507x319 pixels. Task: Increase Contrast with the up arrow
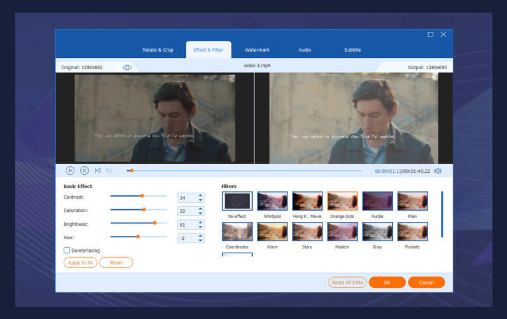201,195
